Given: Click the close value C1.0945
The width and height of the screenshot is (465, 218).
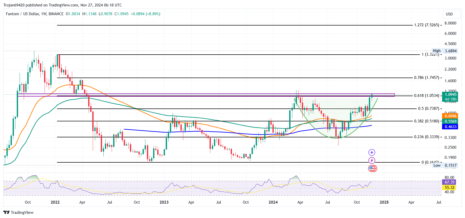Looking at the screenshot, I should click(x=121, y=14).
